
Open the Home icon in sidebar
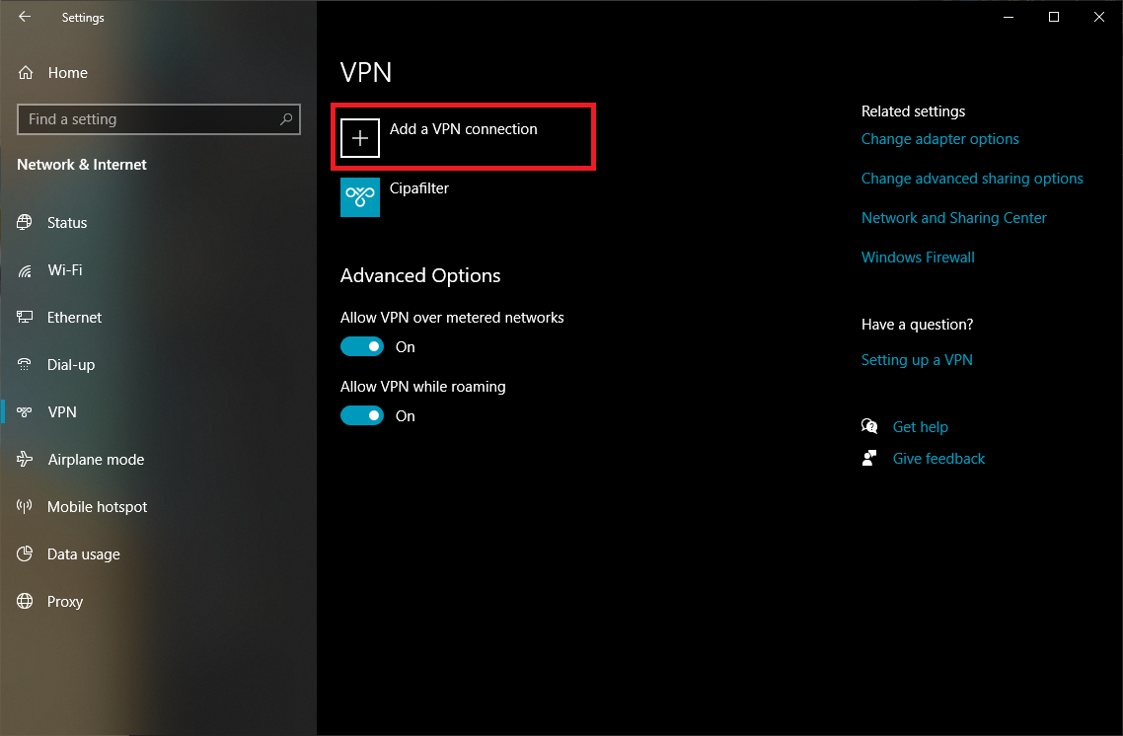(x=26, y=72)
